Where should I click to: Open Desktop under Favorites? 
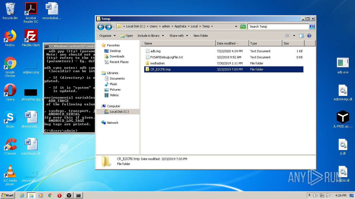point(115,51)
